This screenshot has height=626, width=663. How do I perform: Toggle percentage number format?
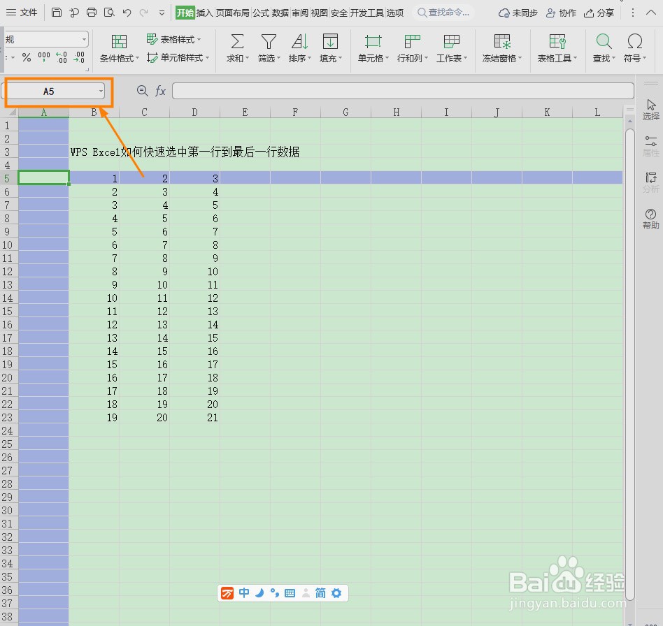(26, 58)
